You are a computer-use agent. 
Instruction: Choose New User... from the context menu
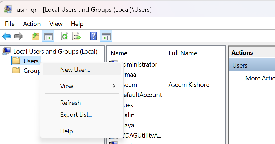75,70
